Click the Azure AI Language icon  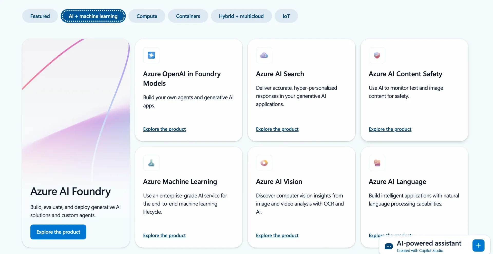[377, 163]
